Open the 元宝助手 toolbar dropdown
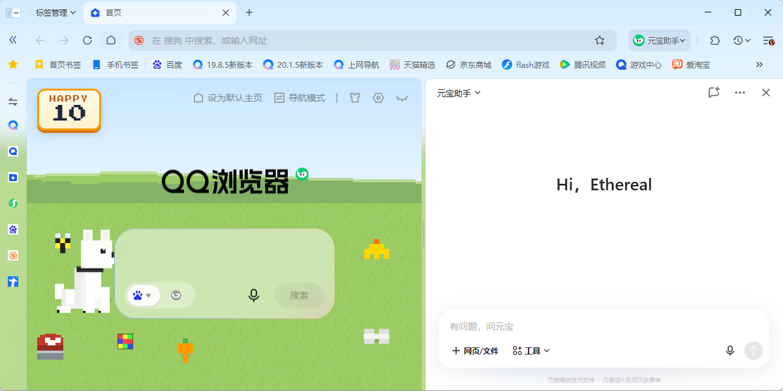Screen dimensions: 783x391 coord(660,40)
